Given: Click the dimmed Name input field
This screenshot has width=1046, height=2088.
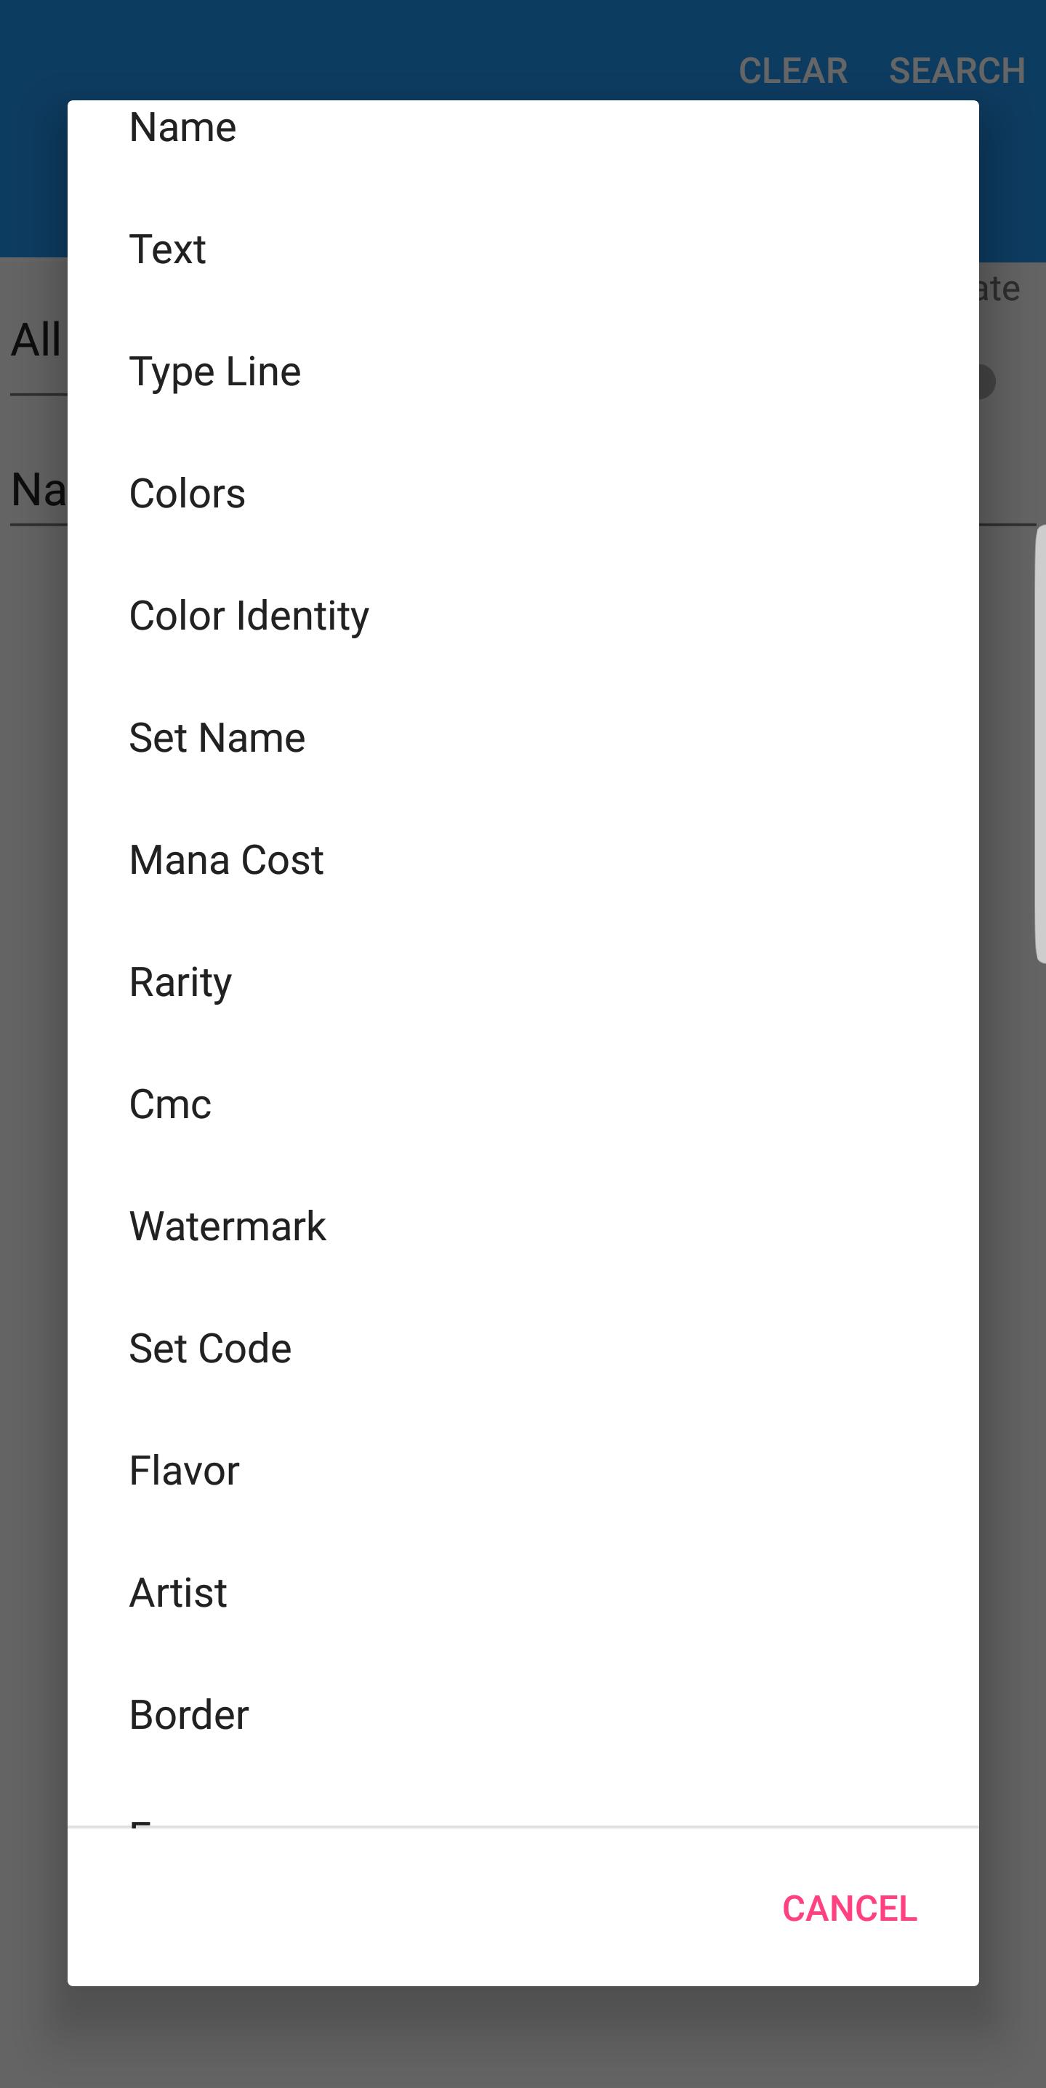Looking at the screenshot, I should click(x=36, y=491).
